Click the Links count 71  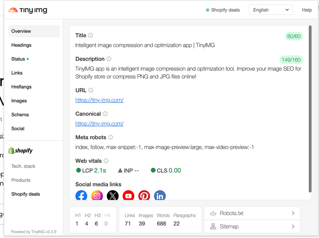[x=128, y=224]
